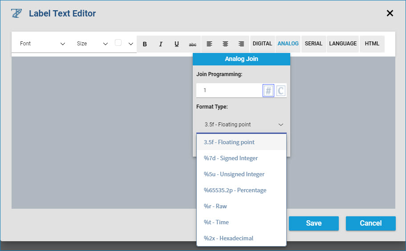Align text right

241,44
